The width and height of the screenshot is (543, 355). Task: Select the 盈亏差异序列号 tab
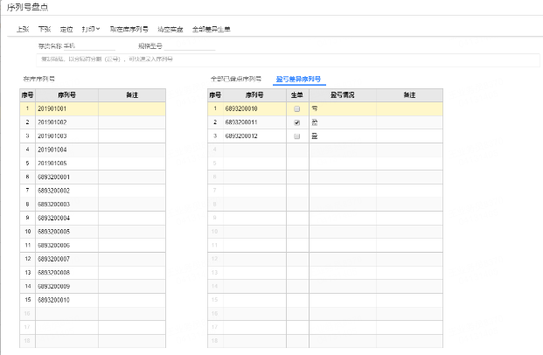click(298, 79)
